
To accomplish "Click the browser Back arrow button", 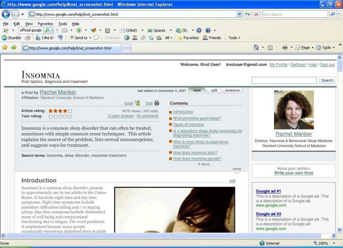I will pos(6,14).
